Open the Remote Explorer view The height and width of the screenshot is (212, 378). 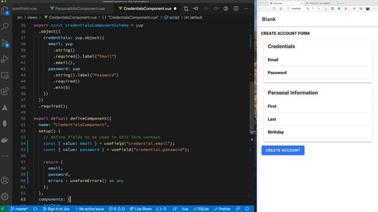tap(5, 75)
